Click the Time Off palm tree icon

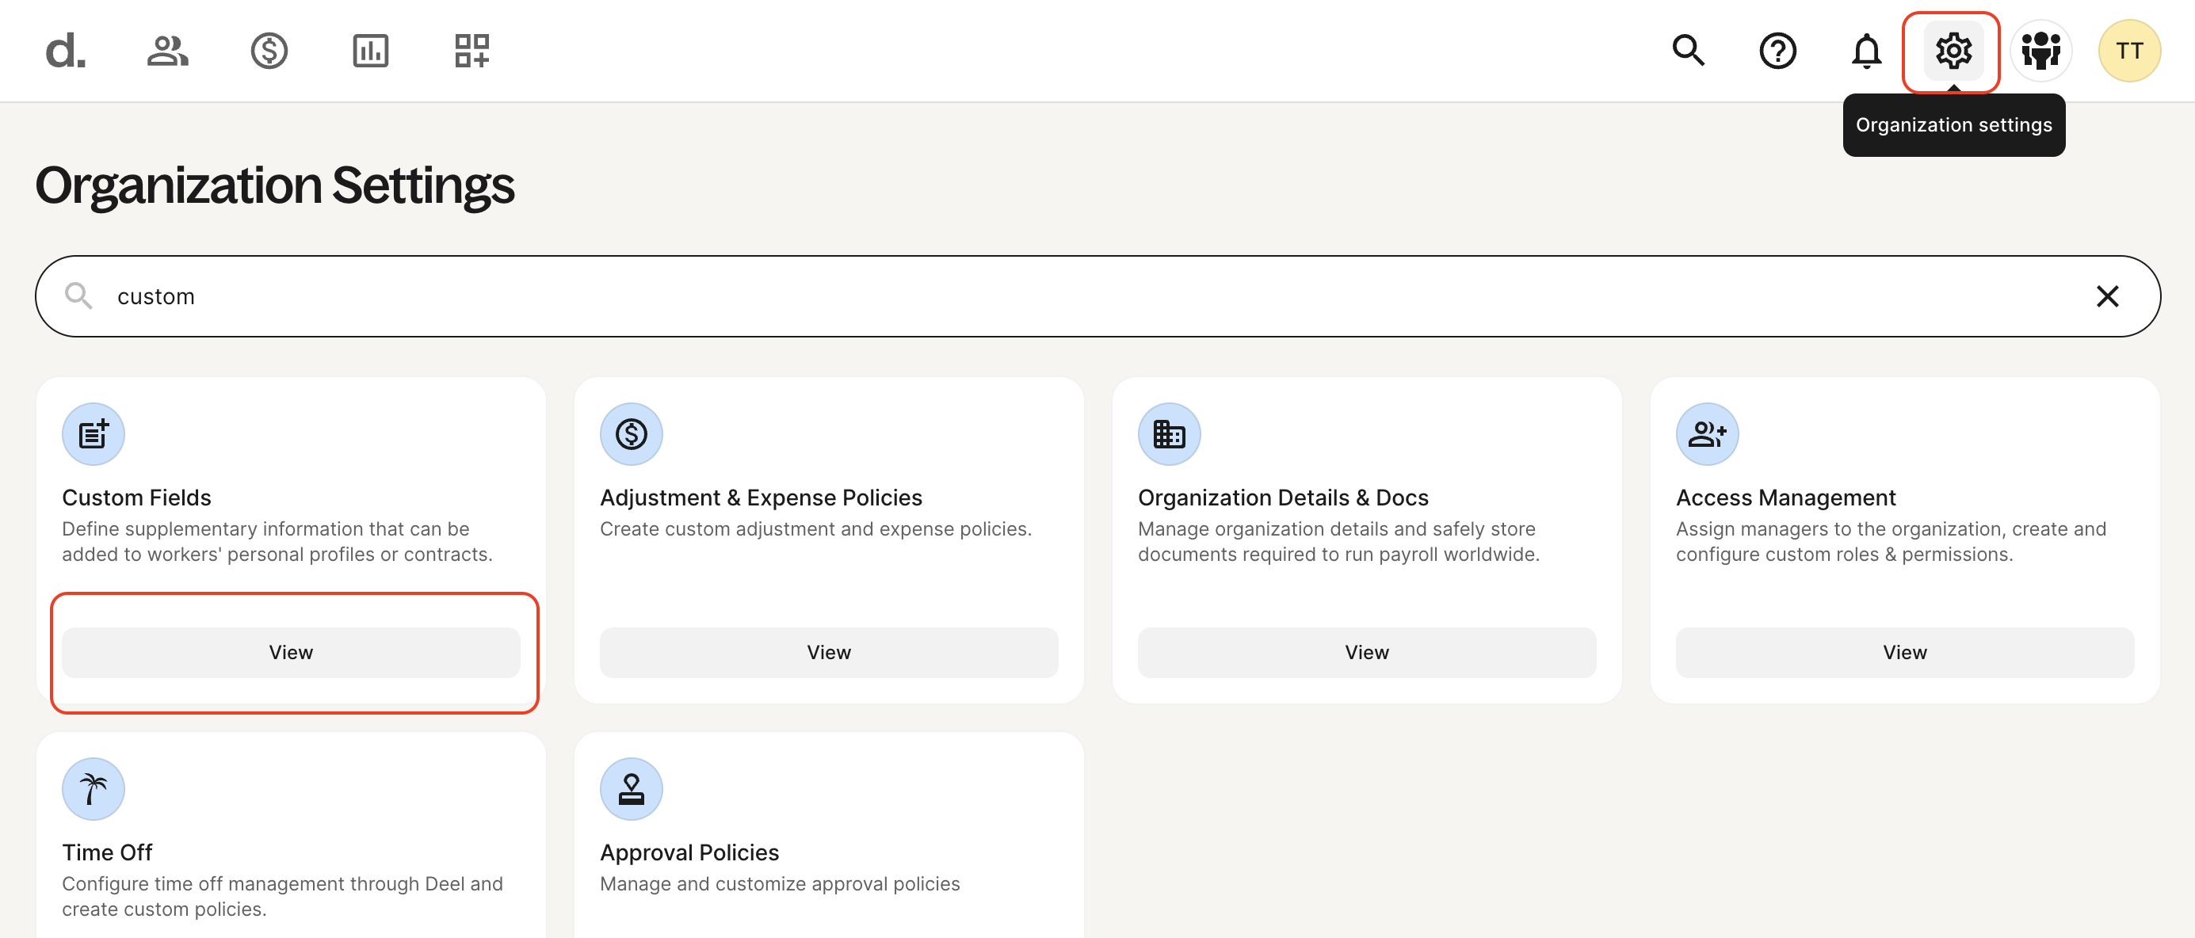[94, 789]
